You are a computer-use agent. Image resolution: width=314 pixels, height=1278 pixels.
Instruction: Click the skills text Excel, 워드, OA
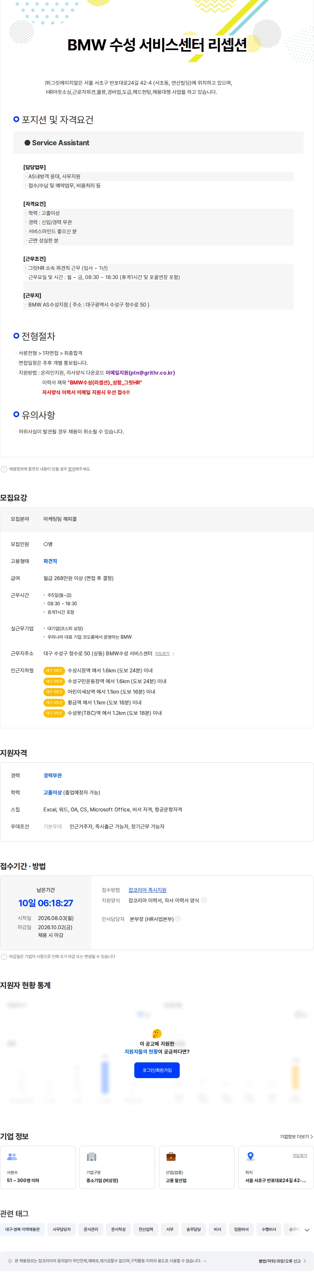coord(113,809)
